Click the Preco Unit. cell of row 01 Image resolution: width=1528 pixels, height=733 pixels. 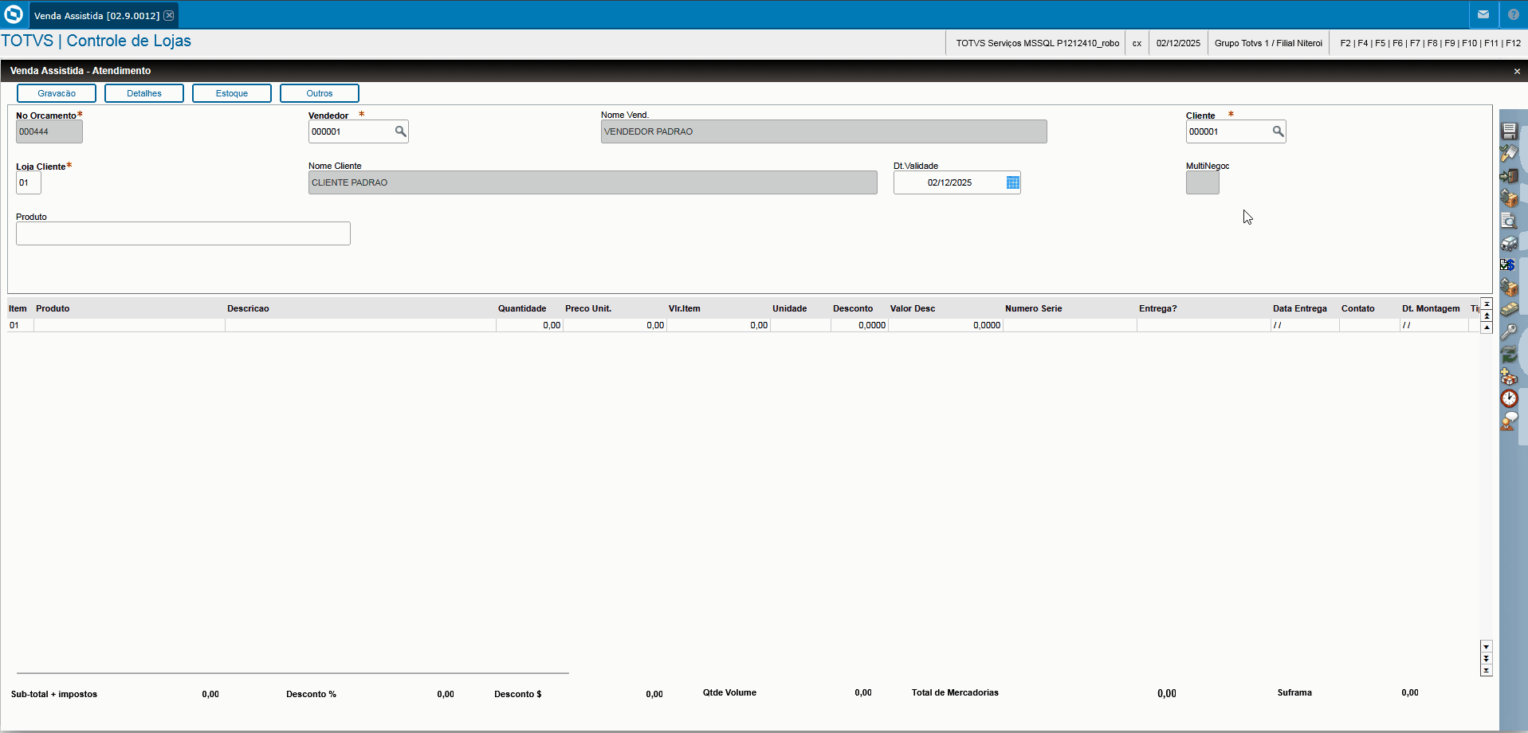[615, 325]
